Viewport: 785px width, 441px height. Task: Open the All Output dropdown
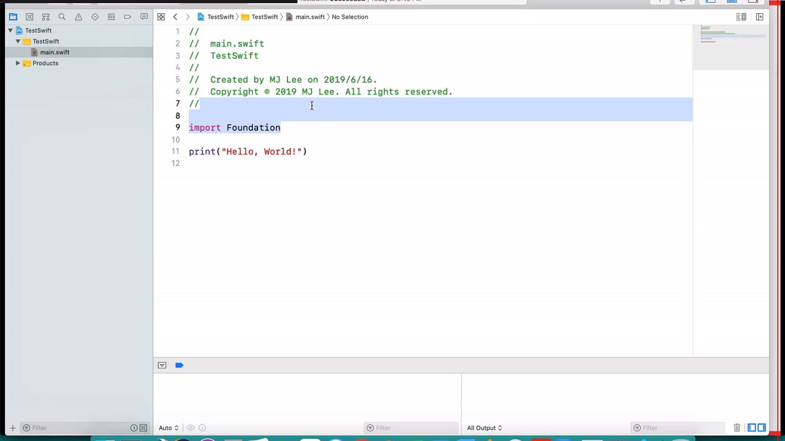point(484,428)
